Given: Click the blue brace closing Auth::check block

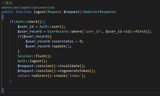Looking at the screenshot, I should click(x=10, y=81).
